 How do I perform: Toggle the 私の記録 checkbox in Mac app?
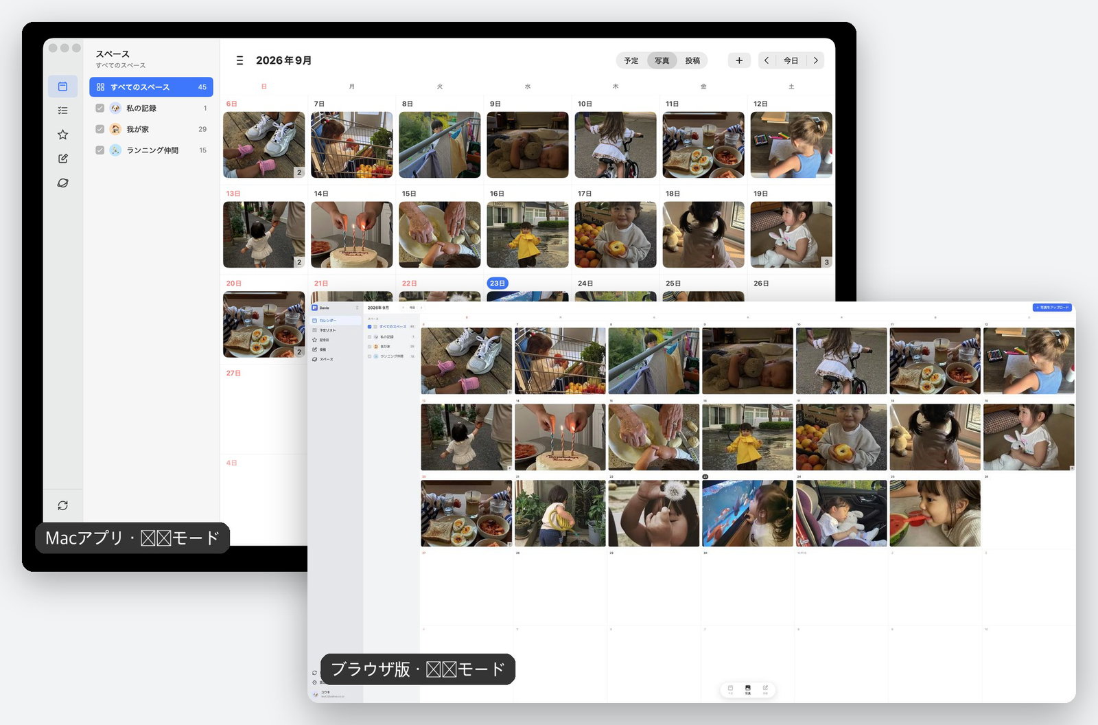click(x=100, y=108)
